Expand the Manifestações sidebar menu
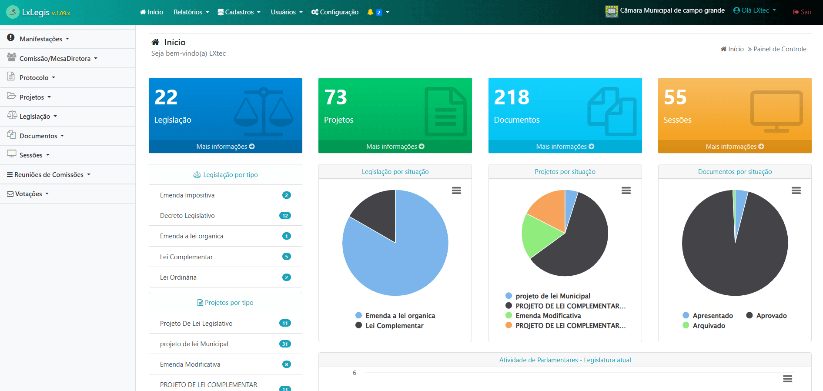The image size is (823, 391). coord(41,39)
